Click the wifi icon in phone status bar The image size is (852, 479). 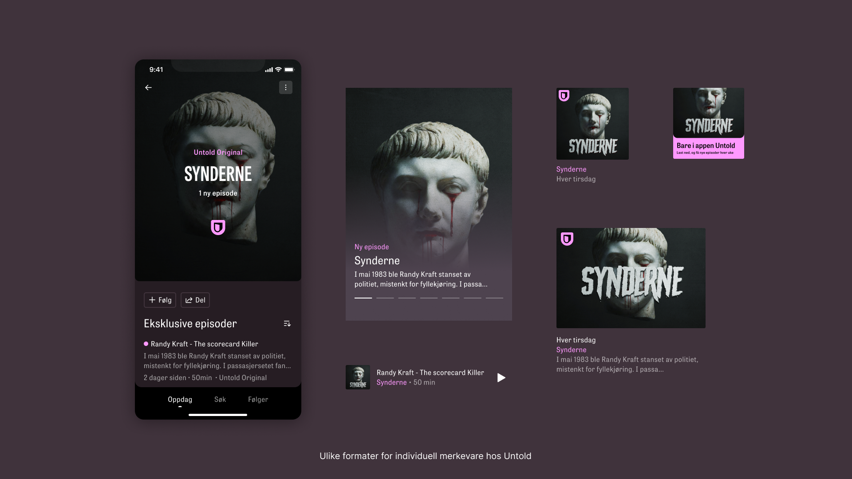tap(278, 70)
